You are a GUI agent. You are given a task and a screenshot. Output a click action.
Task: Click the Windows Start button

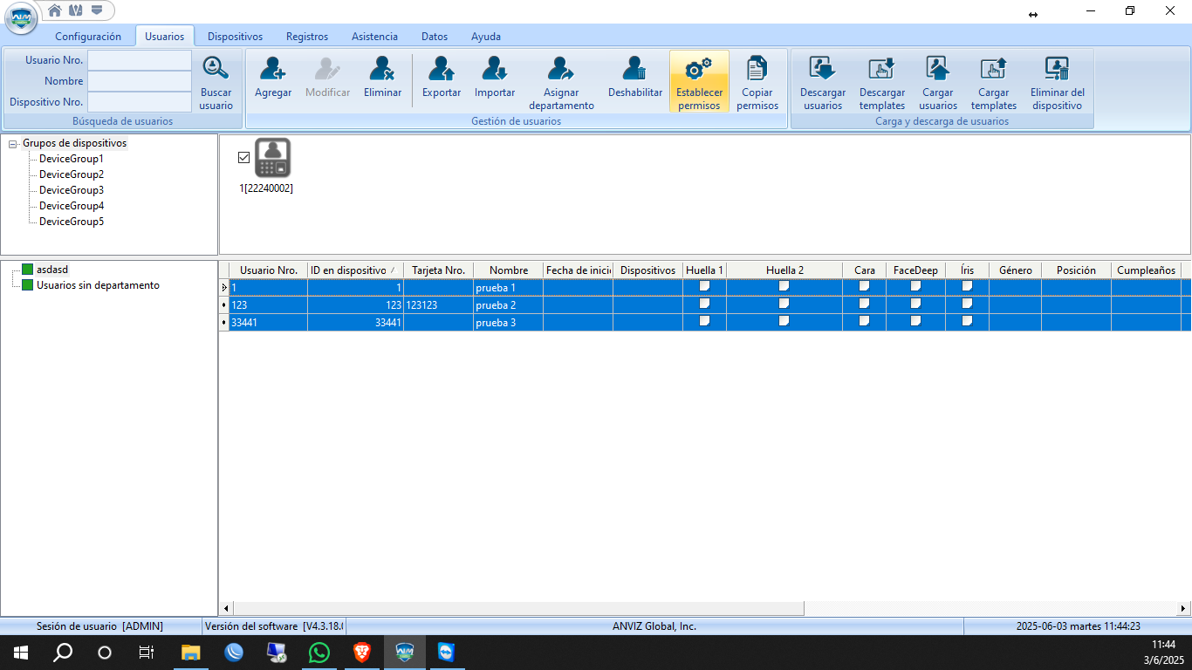(21, 652)
